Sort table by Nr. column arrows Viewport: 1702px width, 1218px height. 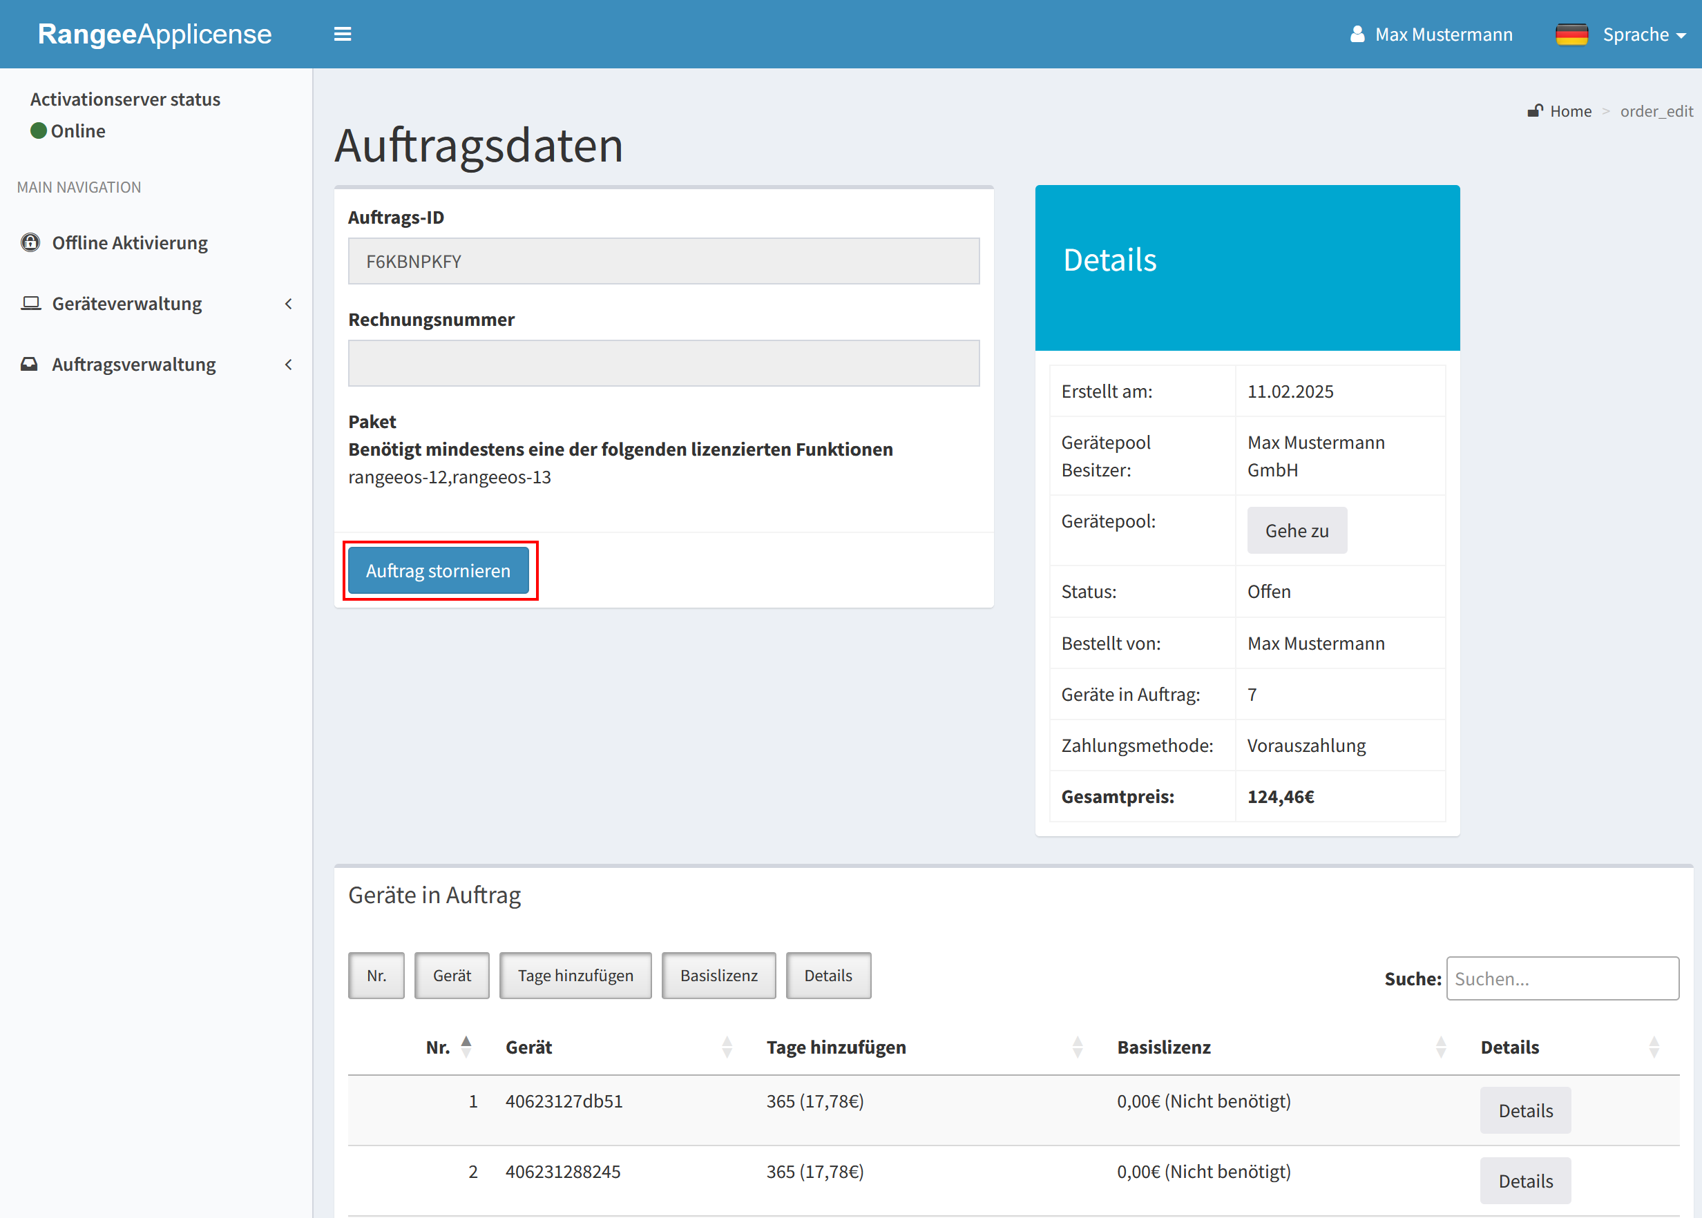pos(466,1046)
